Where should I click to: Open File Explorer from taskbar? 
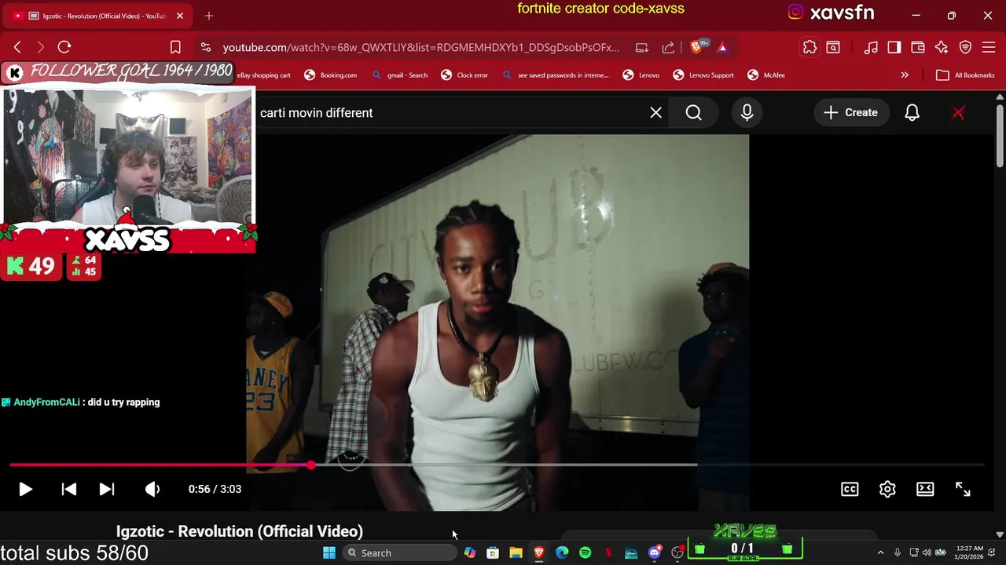pyautogui.click(x=516, y=553)
